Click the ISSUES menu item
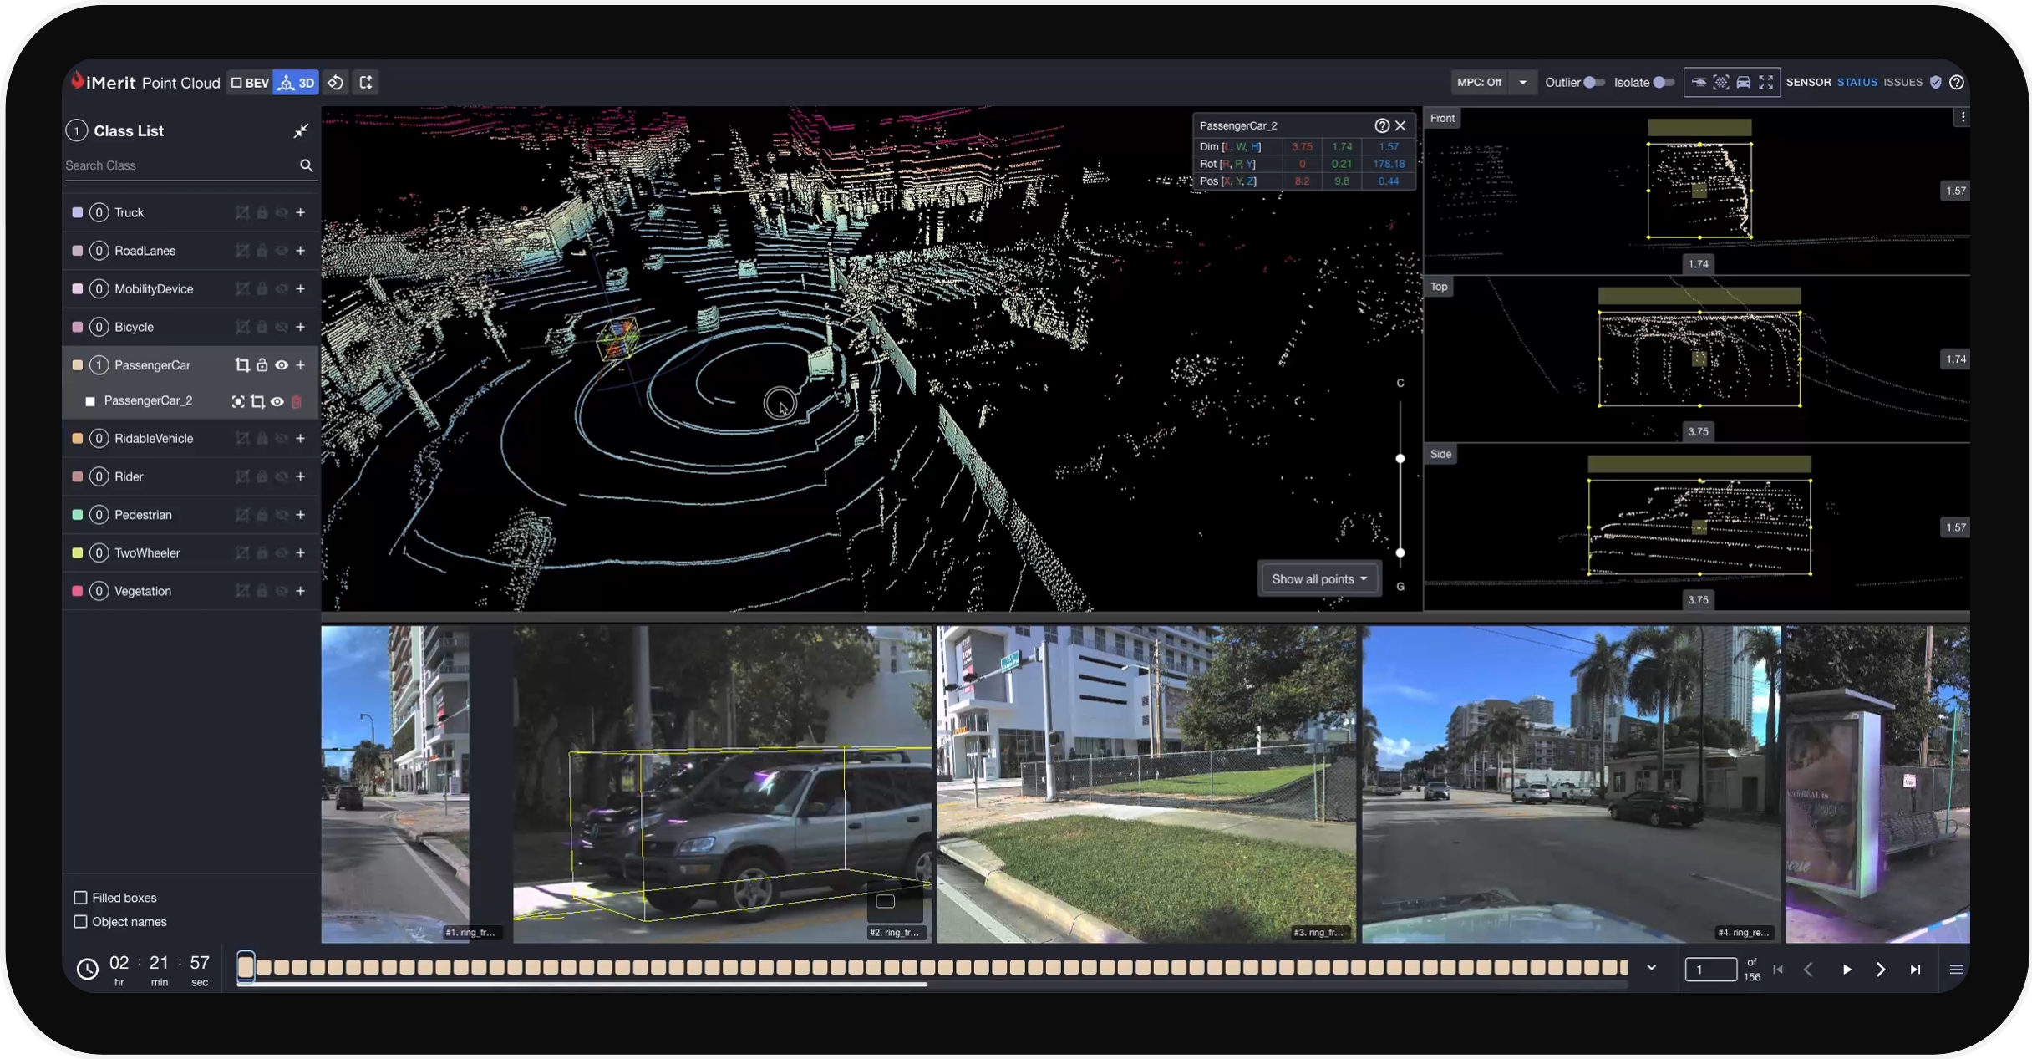Screen dimensions: 2032x1059 click(1903, 82)
